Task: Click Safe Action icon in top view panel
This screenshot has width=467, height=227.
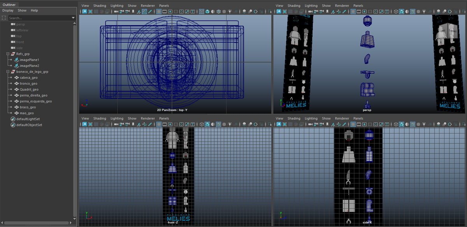Action: coord(187,12)
